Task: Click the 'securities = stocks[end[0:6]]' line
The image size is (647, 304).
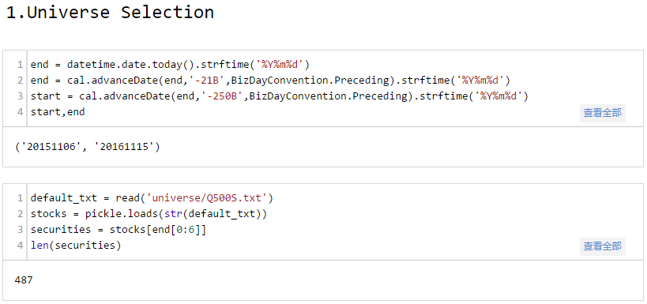Action: click(118, 229)
